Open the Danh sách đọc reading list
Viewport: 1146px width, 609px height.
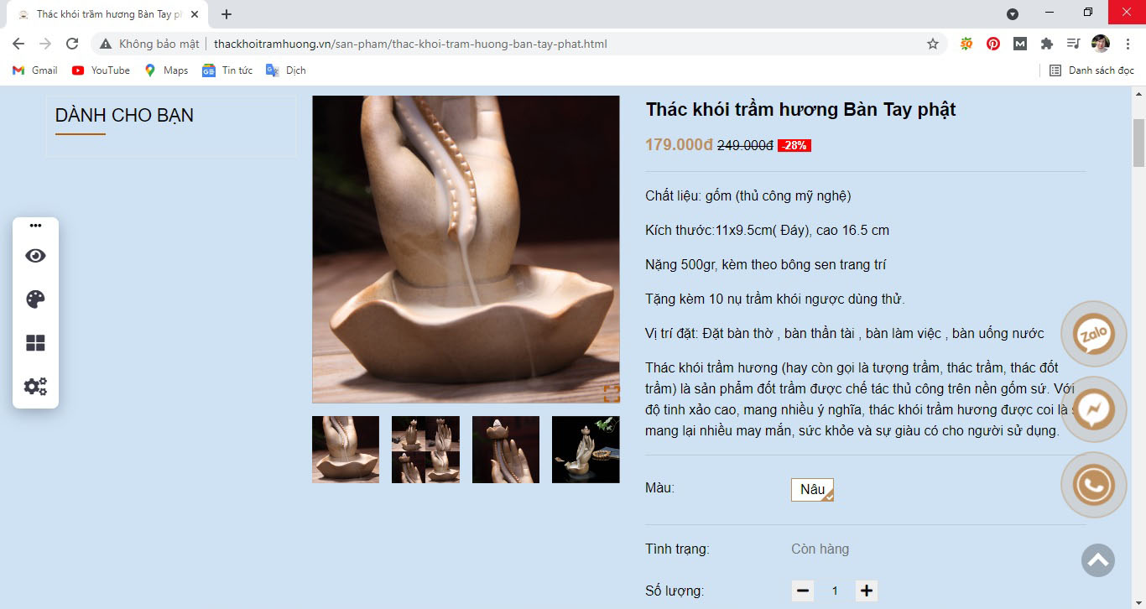click(x=1091, y=70)
